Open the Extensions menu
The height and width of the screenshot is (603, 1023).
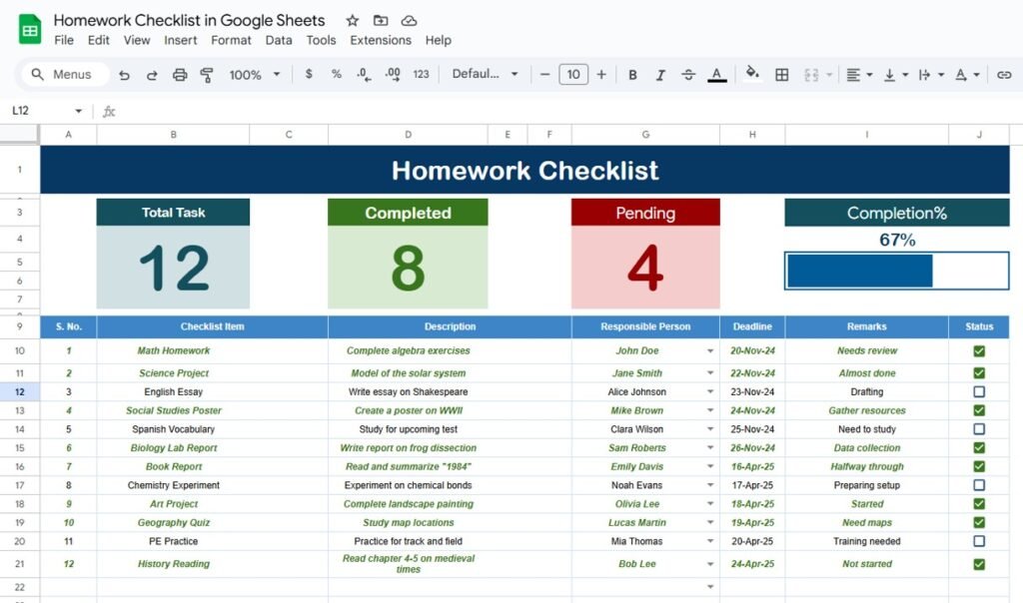380,40
